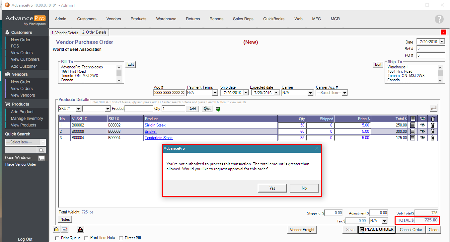This screenshot has height=242, width=450.
Task: Click the green list icon next to search
Action: tap(218, 109)
